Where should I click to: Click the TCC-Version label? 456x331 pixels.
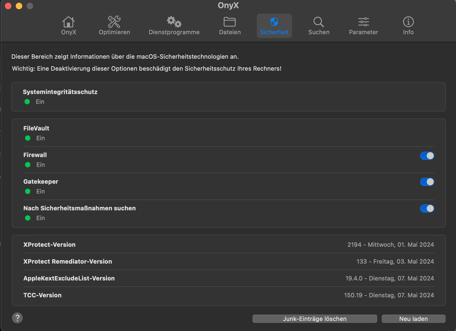pyautogui.click(x=42, y=295)
